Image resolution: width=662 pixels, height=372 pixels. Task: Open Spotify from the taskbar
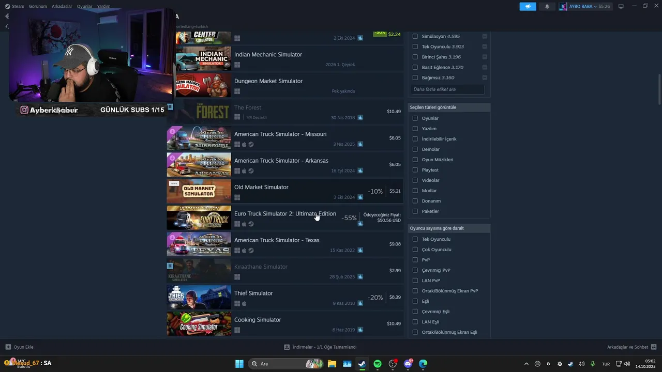pos(378,364)
